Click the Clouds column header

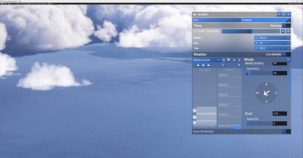(205, 70)
